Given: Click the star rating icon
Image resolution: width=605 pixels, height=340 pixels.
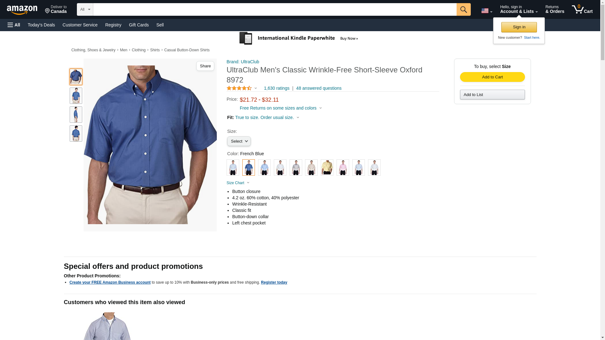Looking at the screenshot, I should click(x=239, y=88).
